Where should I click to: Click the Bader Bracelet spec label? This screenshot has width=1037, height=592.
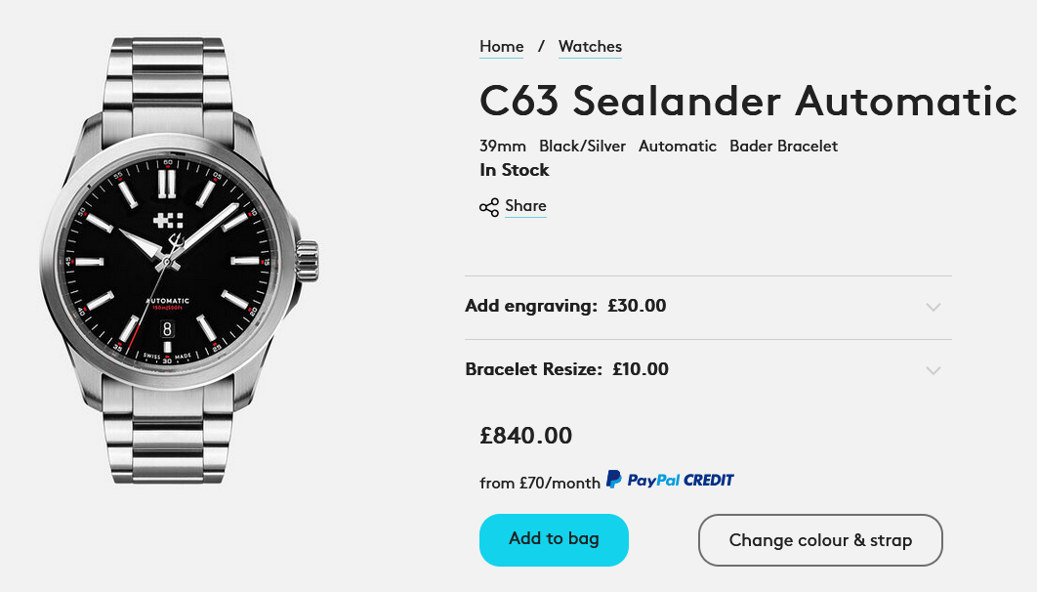coord(783,147)
